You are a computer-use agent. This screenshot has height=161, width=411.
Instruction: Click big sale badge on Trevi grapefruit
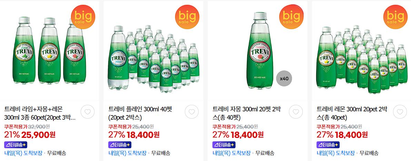[x=291, y=17]
